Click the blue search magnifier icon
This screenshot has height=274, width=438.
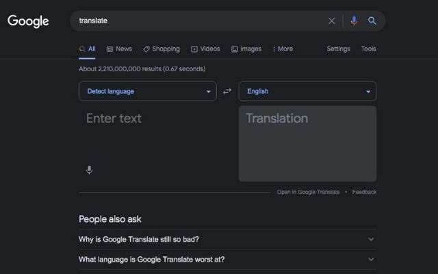point(372,21)
